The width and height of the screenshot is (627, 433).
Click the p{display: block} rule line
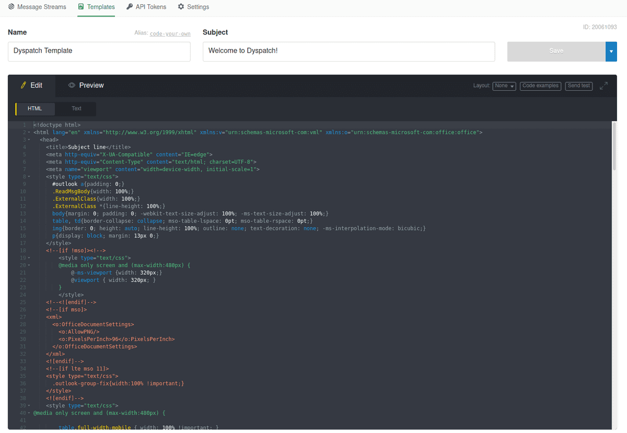click(106, 236)
